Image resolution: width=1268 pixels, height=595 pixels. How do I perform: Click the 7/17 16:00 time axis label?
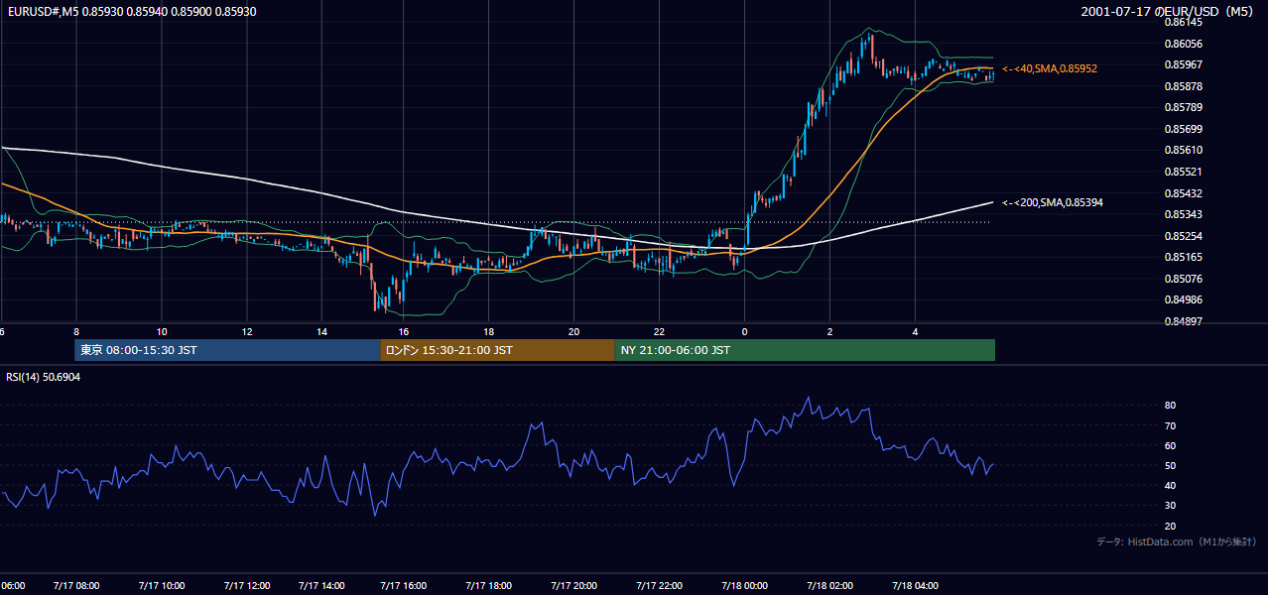click(x=405, y=585)
